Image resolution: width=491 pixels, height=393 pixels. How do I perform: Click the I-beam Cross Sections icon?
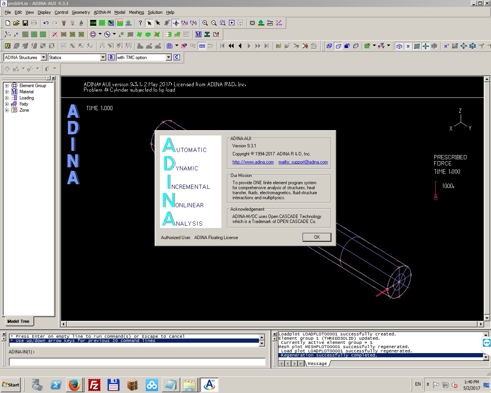click(x=207, y=35)
